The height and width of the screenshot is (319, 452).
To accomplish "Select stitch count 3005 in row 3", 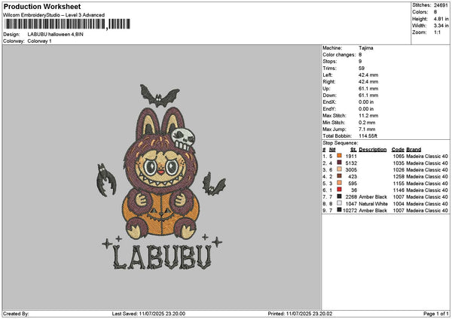I will point(351,169).
